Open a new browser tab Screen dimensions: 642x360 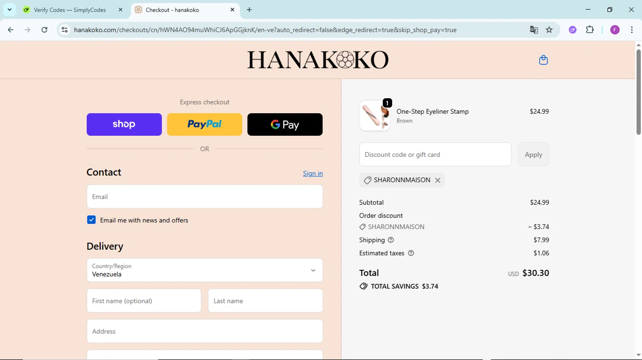tap(249, 10)
